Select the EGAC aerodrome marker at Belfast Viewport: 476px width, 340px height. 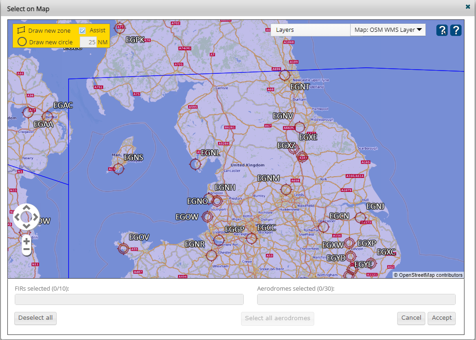click(47, 117)
